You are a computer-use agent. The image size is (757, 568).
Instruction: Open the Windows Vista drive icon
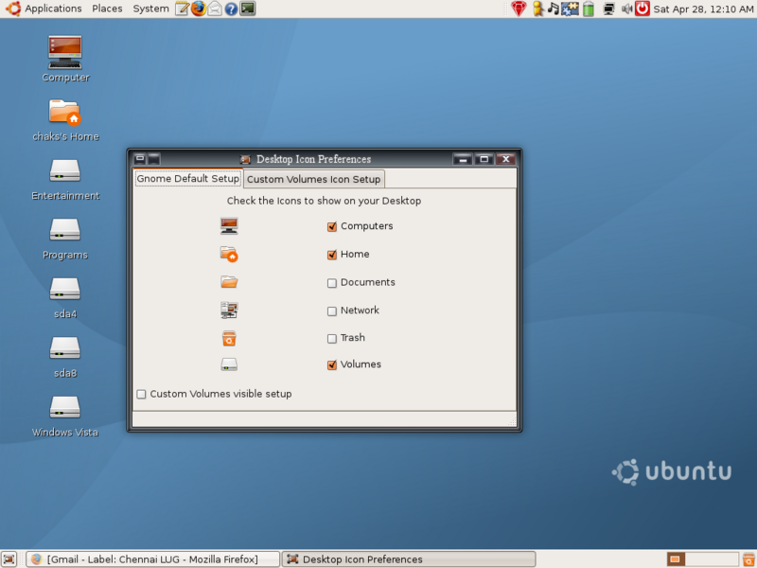[x=64, y=407]
